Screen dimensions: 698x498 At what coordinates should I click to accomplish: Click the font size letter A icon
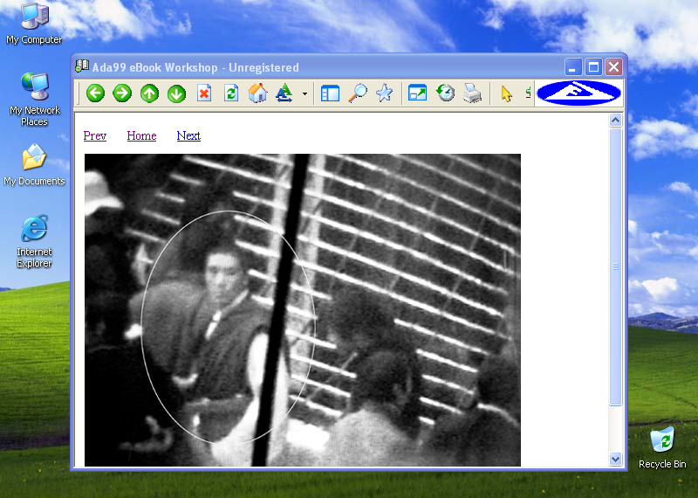click(284, 93)
